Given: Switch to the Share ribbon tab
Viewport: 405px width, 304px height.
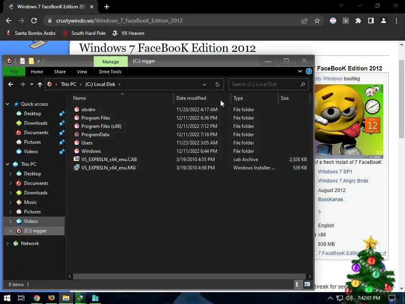Looking at the screenshot, I should coord(60,72).
